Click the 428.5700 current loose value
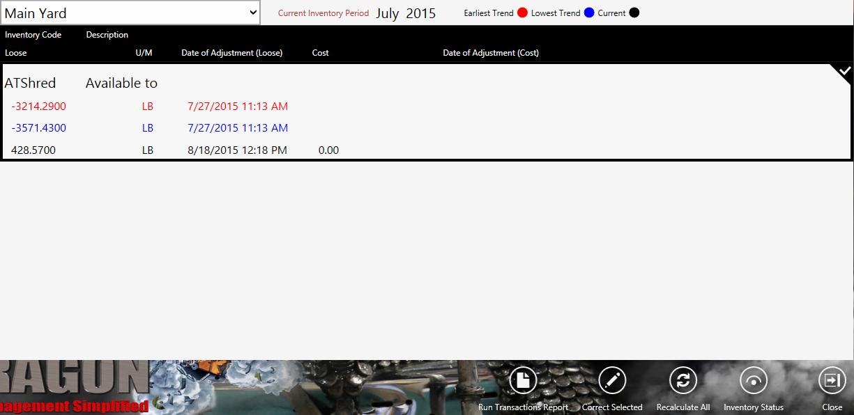854x415 pixels. tap(33, 150)
